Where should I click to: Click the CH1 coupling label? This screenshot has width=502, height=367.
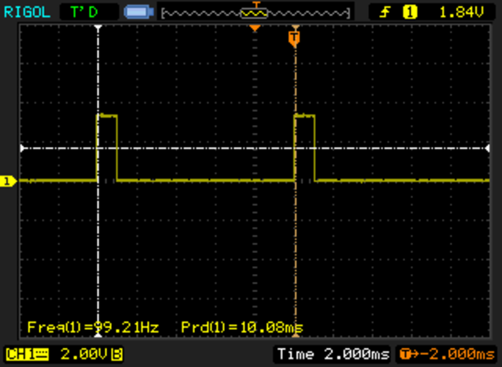click(27, 354)
